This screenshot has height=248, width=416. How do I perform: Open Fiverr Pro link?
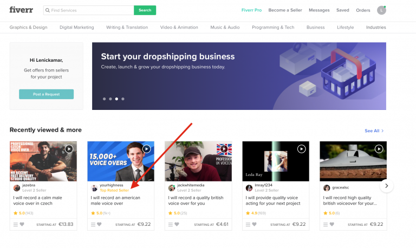click(251, 10)
